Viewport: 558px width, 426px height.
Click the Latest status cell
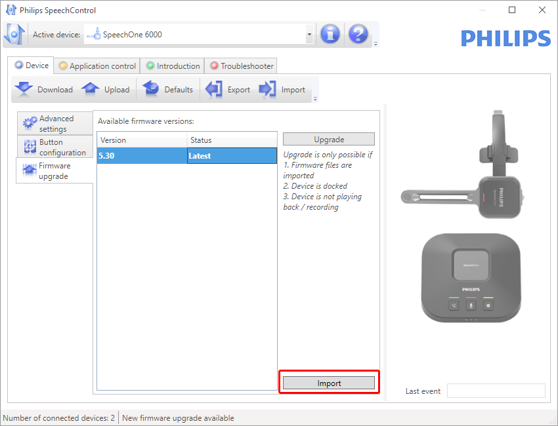(x=232, y=155)
